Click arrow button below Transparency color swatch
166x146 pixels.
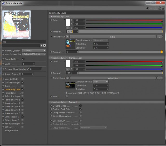tap(68, 69)
